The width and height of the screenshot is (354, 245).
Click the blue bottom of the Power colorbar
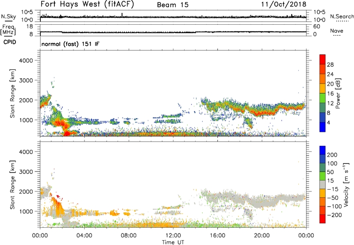tap(323, 127)
